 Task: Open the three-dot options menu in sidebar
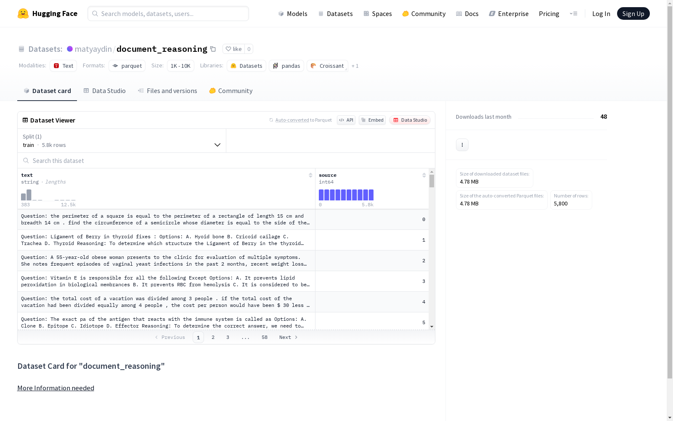point(462,145)
